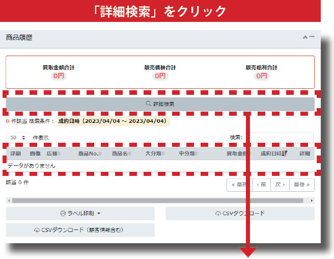
Task: Sort by 成約日時 column header
Action: [x=273, y=153]
